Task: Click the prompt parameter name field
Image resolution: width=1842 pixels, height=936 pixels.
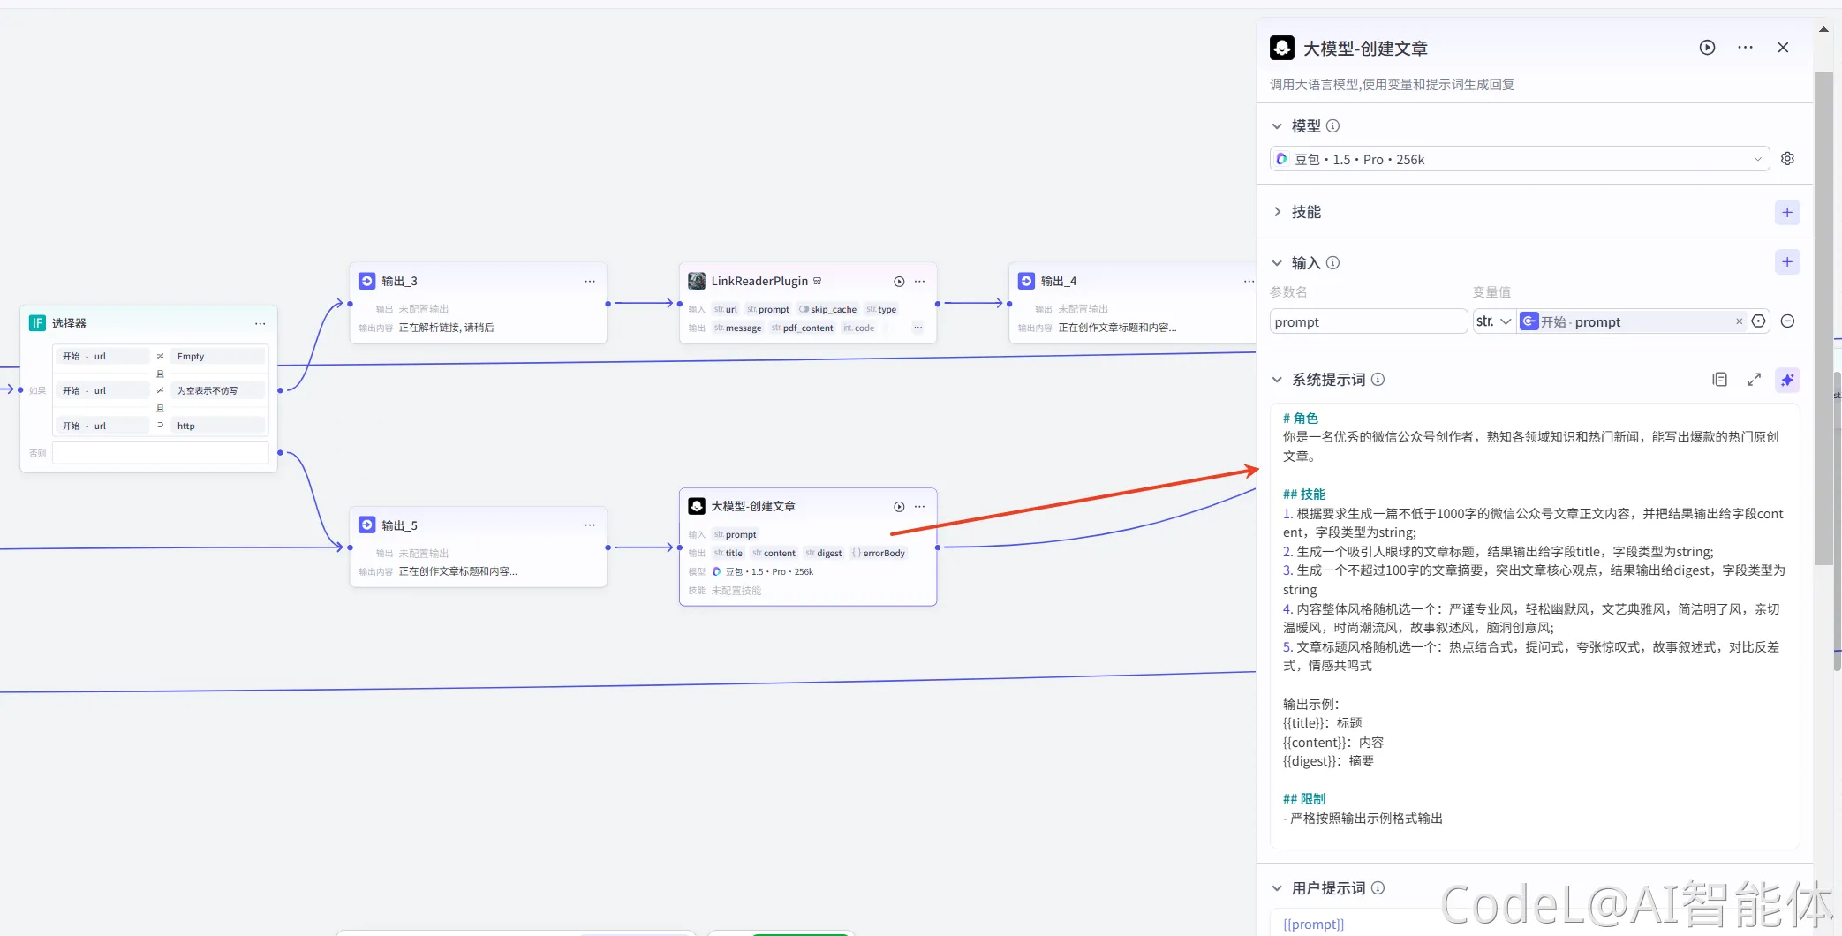Action: coord(1368,321)
